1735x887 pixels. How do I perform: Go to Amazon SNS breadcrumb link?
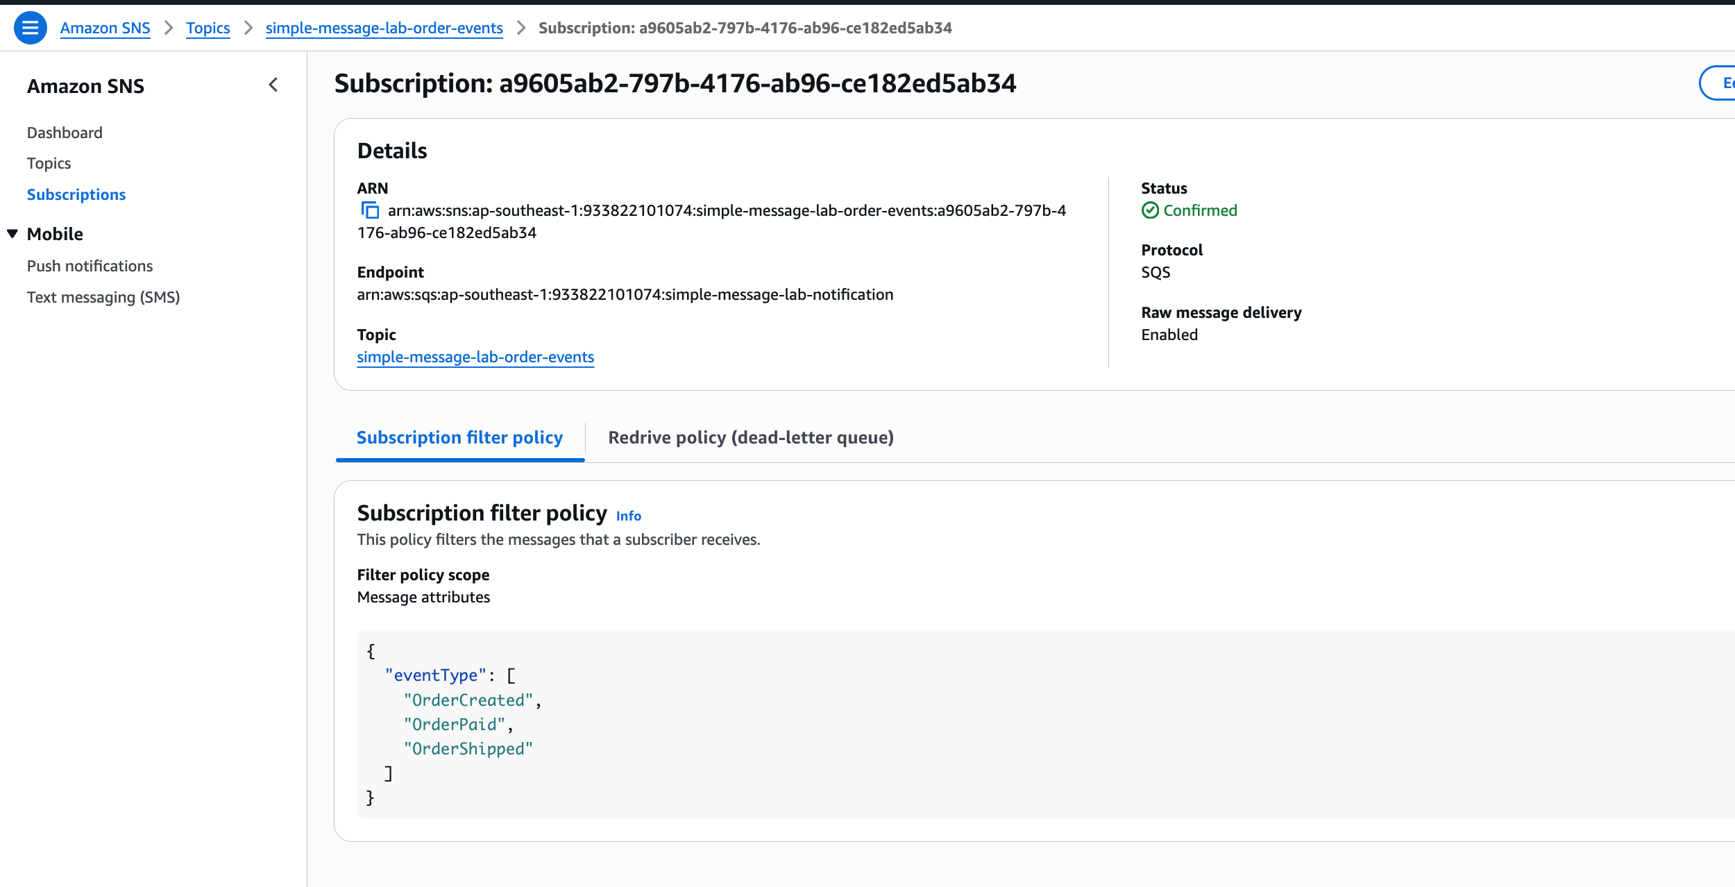(x=105, y=28)
